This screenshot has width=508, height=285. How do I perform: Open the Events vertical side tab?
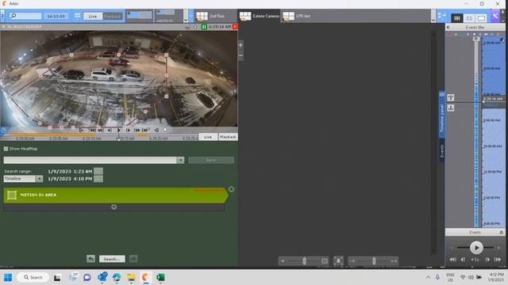pyautogui.click(x=441, y=151)
